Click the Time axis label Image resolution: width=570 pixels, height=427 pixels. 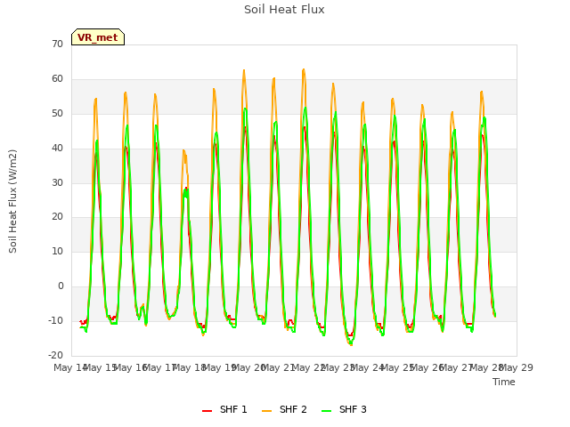pyautogui.click(x=504, y=382)
